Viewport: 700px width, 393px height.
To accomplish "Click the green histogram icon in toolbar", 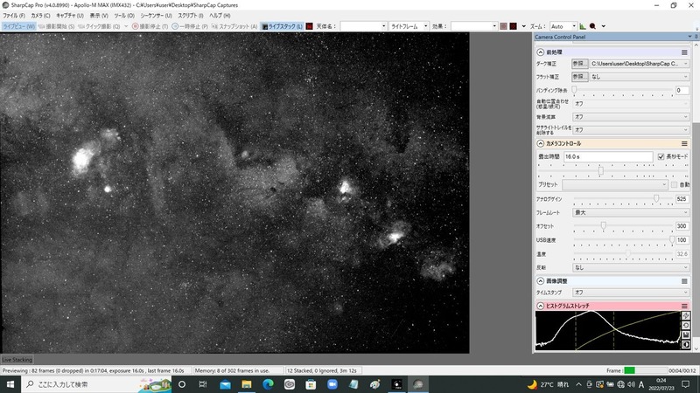I will [583, 26].
